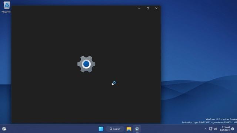Image resolution: width=237 pixels, height=133 pixels.
Task: Click the Settings gear splash logo
Action: 86,64
